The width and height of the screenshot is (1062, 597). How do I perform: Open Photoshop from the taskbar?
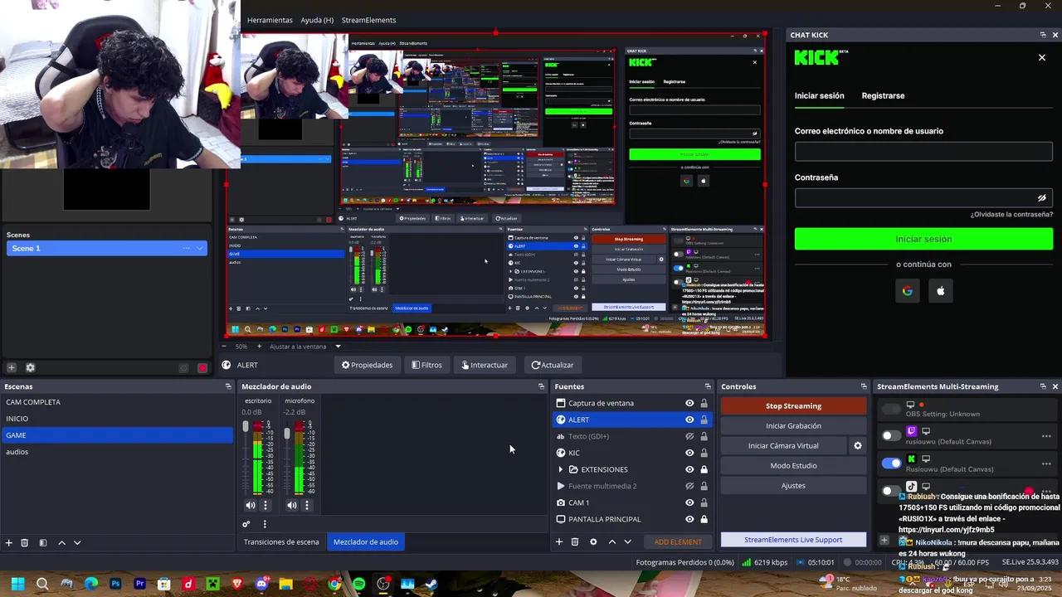[115, 584]
